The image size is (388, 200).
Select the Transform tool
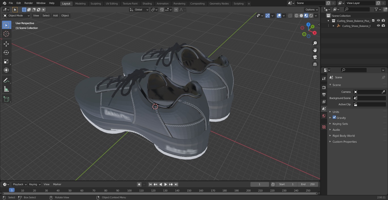pyautogui.click(x=6, y=70)
